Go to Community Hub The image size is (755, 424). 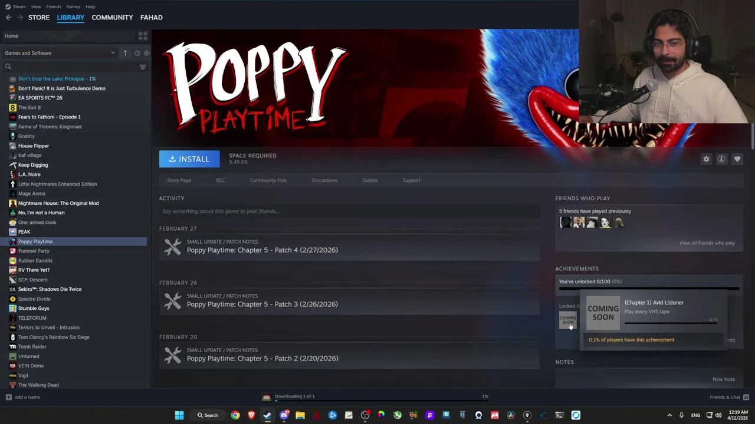(268, 180)
